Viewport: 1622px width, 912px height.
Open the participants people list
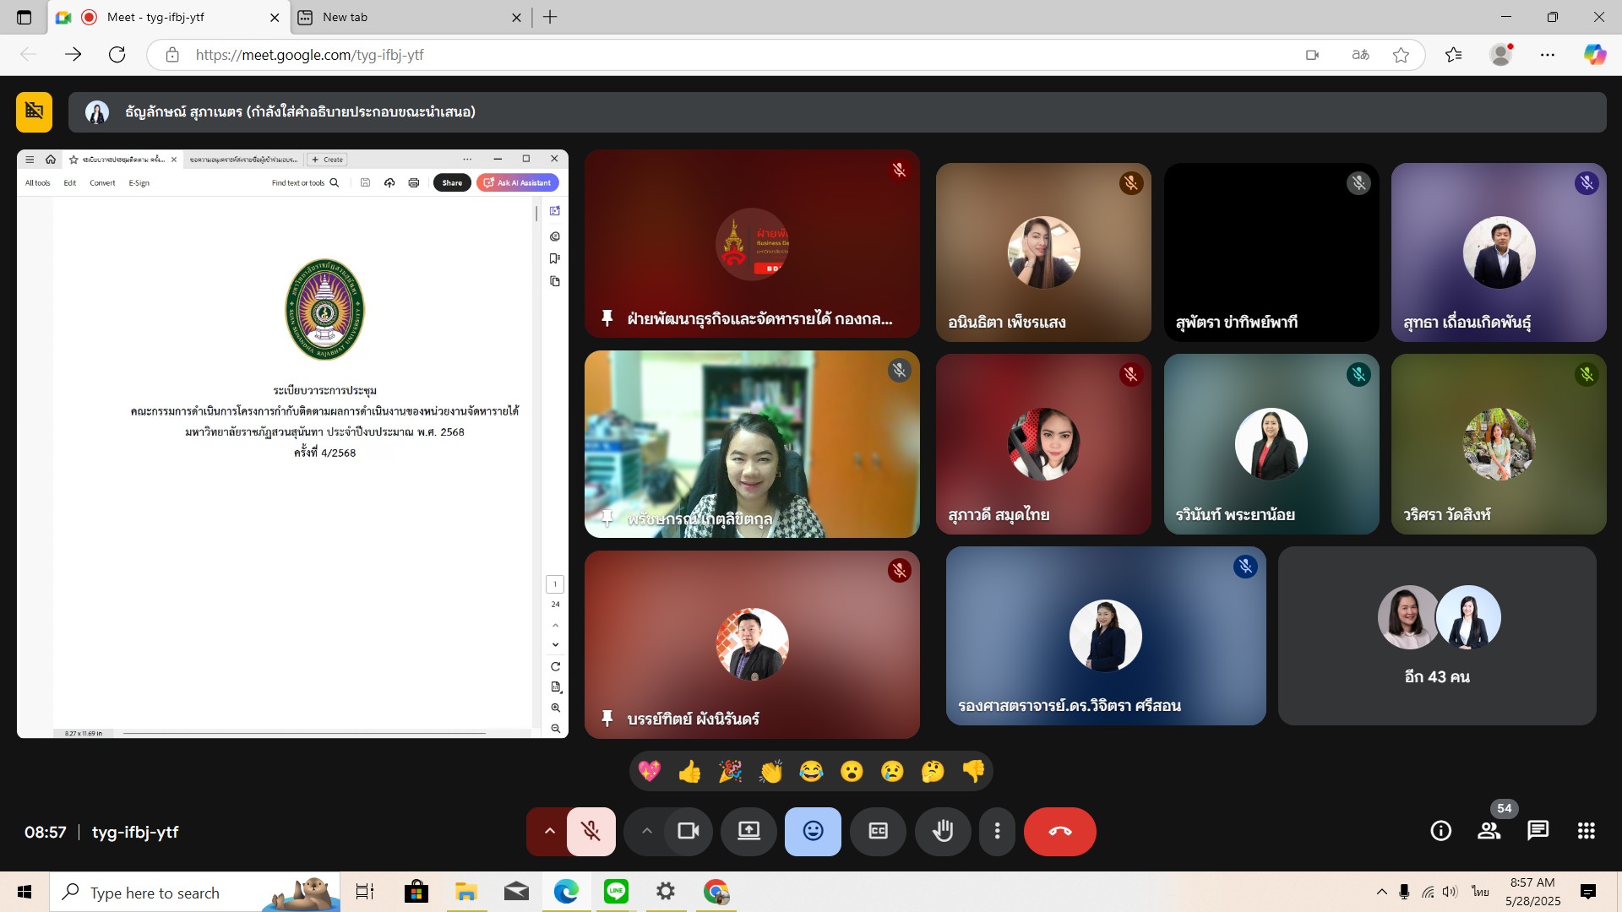click(1489, 832)
